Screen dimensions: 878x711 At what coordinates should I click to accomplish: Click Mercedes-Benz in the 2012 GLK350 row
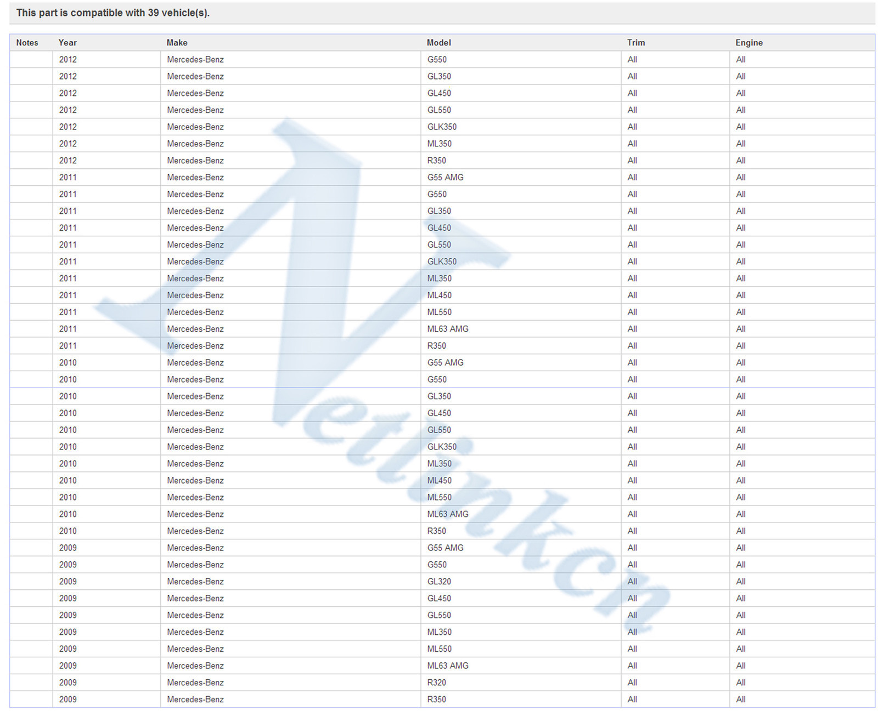[195, 127]
